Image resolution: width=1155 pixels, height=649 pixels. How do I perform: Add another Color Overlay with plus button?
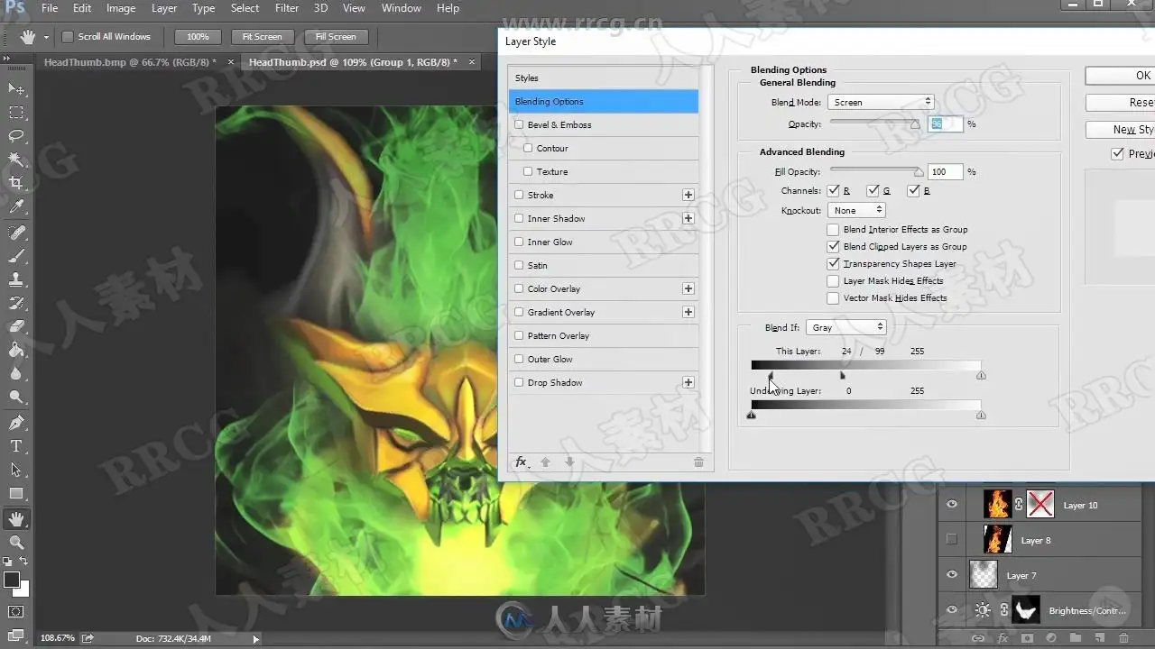coord(688,288)
